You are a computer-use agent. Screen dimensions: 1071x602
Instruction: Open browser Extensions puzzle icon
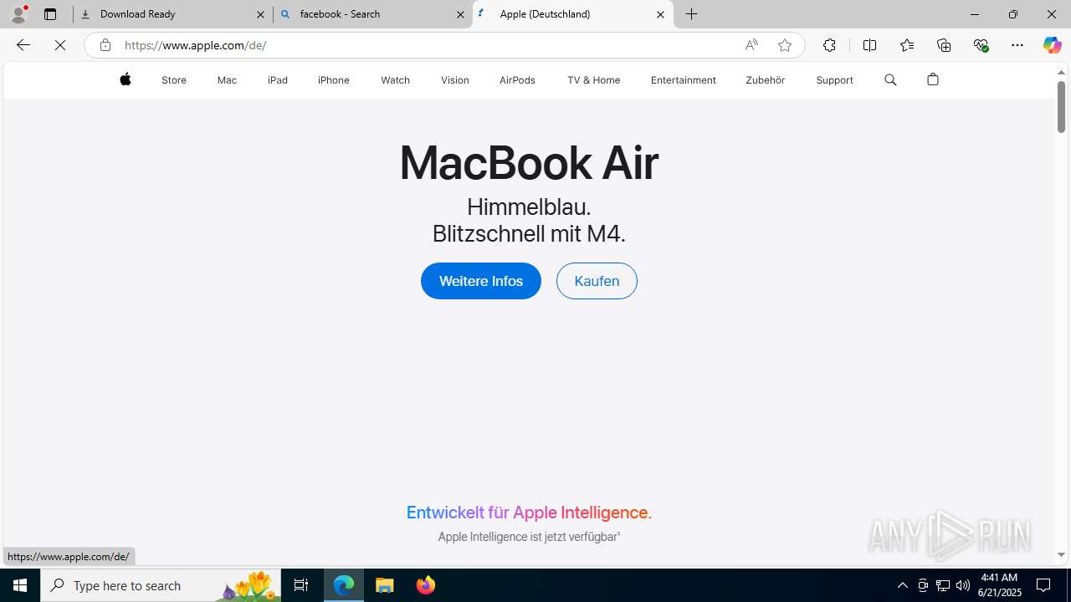(829, 45)
